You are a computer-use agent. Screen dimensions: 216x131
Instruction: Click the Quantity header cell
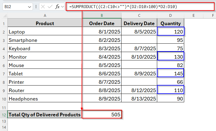coord(170,23)
